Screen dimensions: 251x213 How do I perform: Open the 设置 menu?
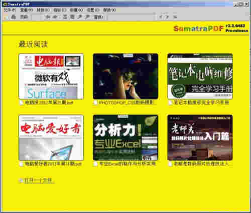click(x=93, y=10)
